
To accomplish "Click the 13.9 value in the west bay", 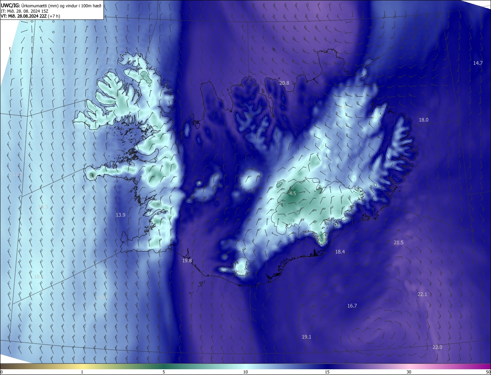I will click(120, 215).
